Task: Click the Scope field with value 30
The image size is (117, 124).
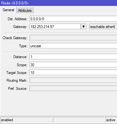Action: 73,65
